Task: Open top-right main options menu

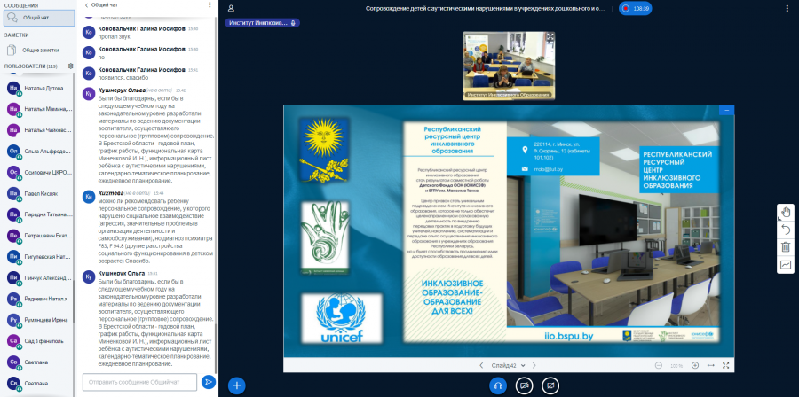Action: pyautogui.click(x=787, y=8)
